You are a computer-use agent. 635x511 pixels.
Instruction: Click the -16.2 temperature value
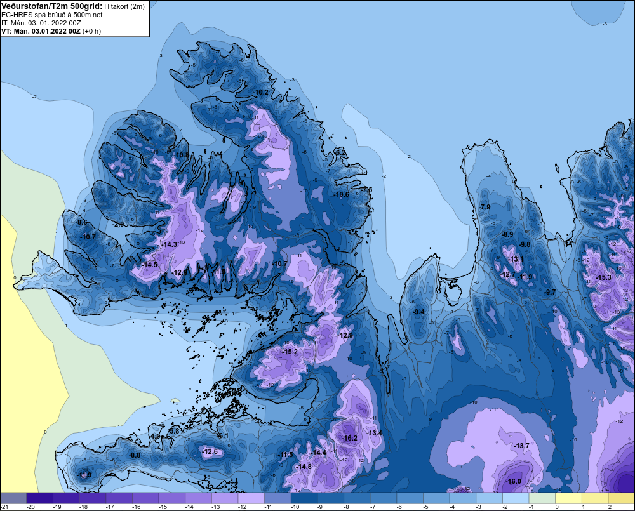(349, 438)
